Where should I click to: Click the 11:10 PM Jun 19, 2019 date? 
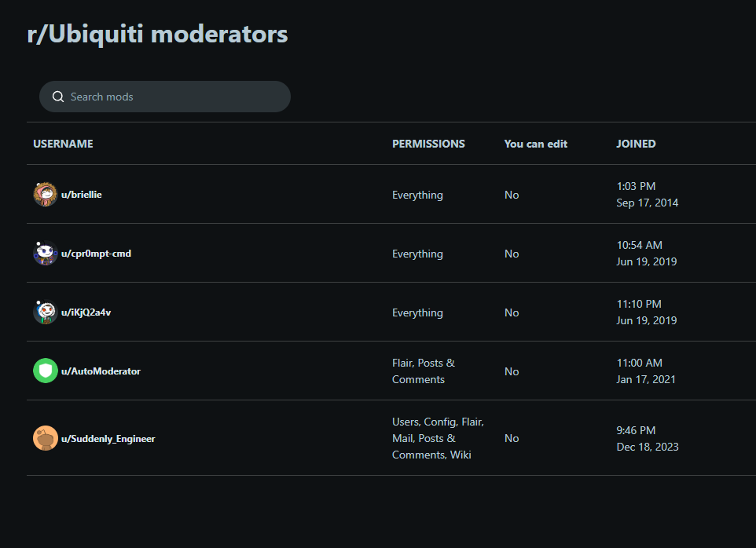(647, 312)
